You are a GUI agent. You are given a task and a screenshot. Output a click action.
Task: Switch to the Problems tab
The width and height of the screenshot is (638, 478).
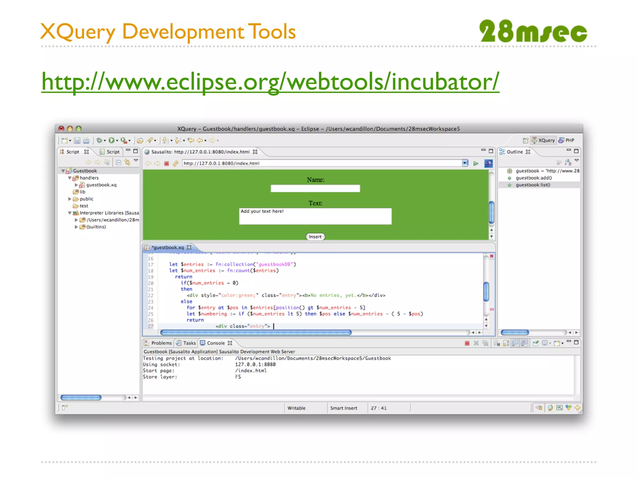[158, 343]
